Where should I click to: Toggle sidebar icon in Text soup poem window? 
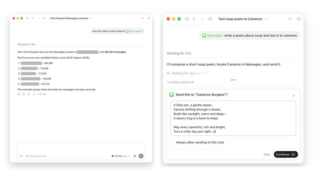click(x=187, y=19)
